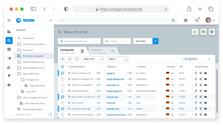Screen dimensions: 223x125
Task: Click the envelope mail icon near New Profile
Action: pyautogui.click(x=203, y=32)
